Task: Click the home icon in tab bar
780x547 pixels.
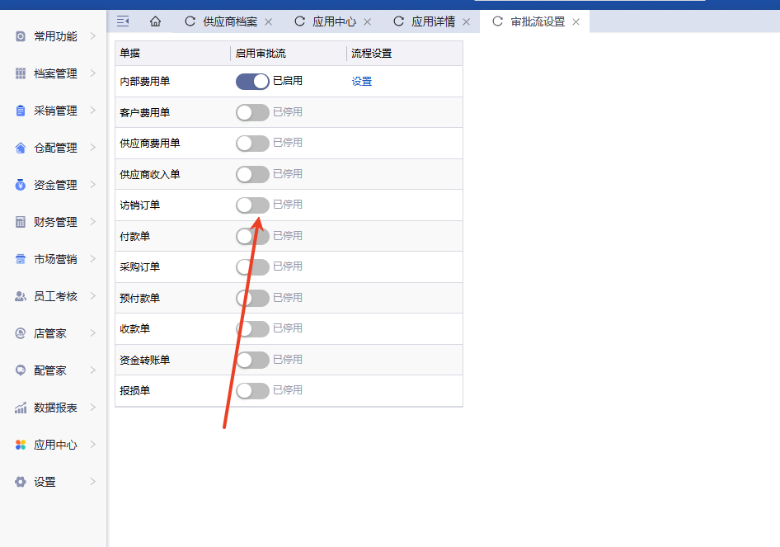Action: coord(155,21)
